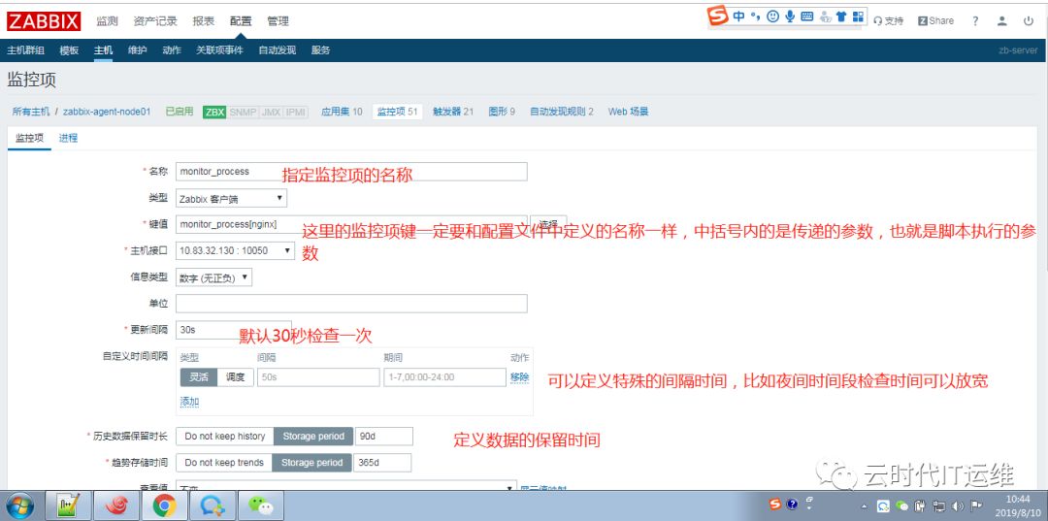Image resolution: width=1048 pixels, height=521 pixels.
Task: Open Sogou soft keyboard icon
Action: point(806,16)
